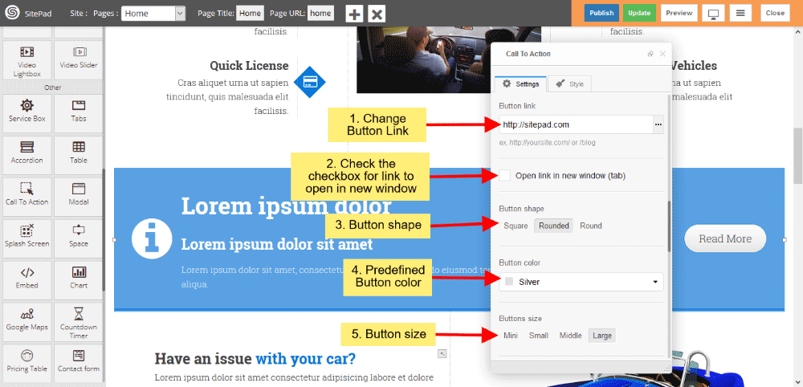Select the Contact form widget
The height and width of the screenshot is (387, 803).
(79, 363)
